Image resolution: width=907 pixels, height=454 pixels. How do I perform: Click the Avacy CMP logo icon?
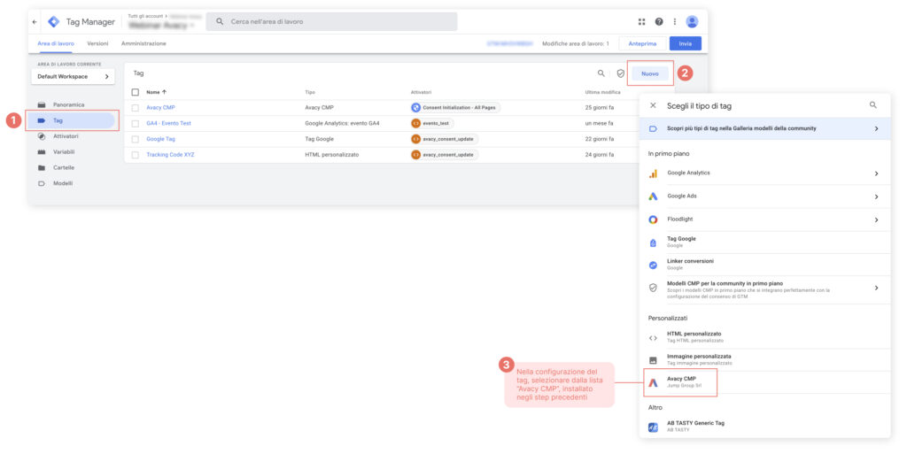pos(653,382)
